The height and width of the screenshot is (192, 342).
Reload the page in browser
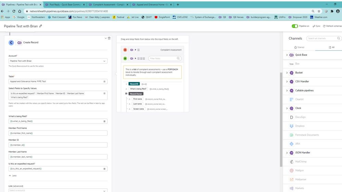point(14,11)
